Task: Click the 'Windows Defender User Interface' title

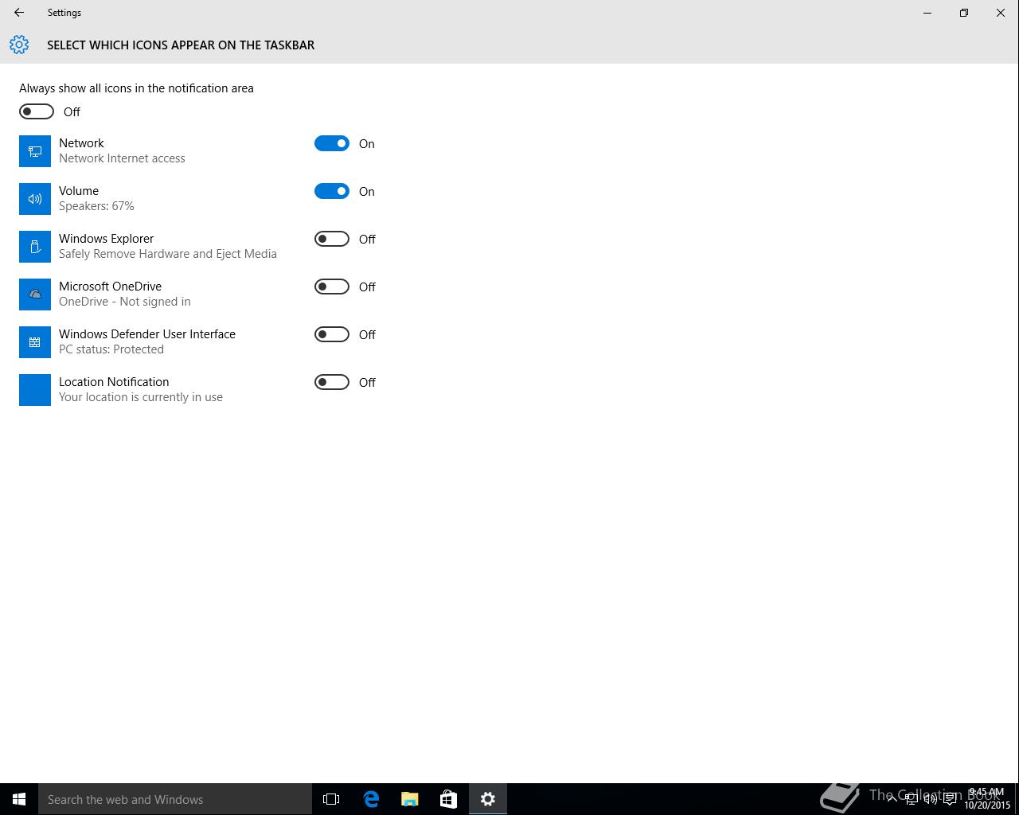Action: [147, 334]
